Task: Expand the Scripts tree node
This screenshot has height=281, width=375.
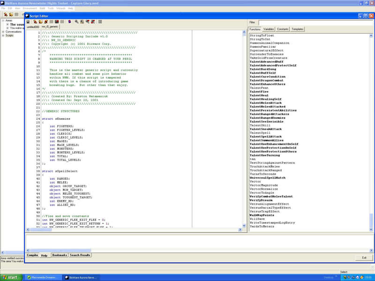Action: coord(3,36)
